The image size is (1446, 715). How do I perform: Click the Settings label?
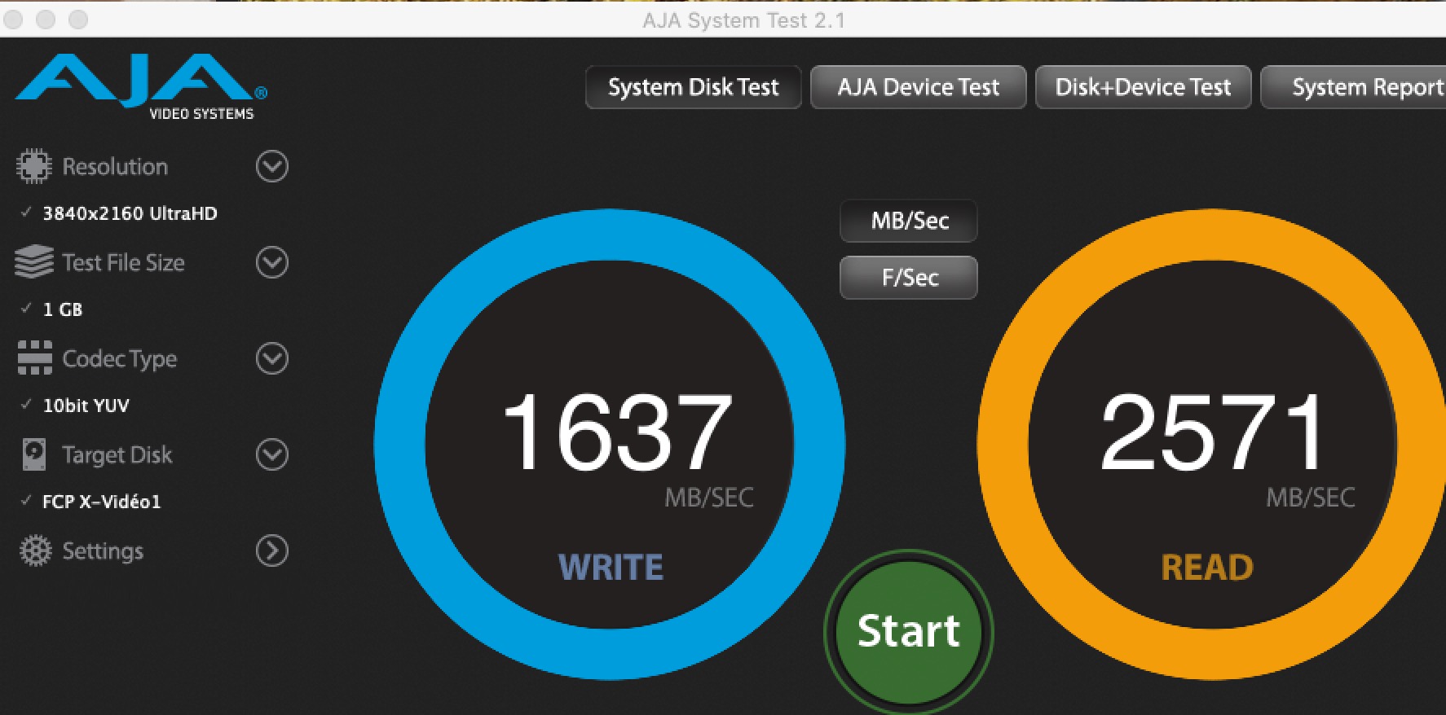(x=103, y=551)
